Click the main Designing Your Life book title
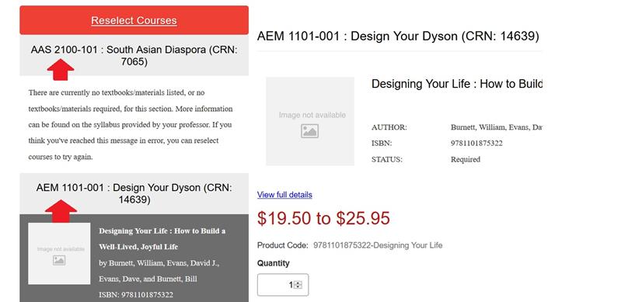This screenshot has height=302, width=628. point(457,84)
